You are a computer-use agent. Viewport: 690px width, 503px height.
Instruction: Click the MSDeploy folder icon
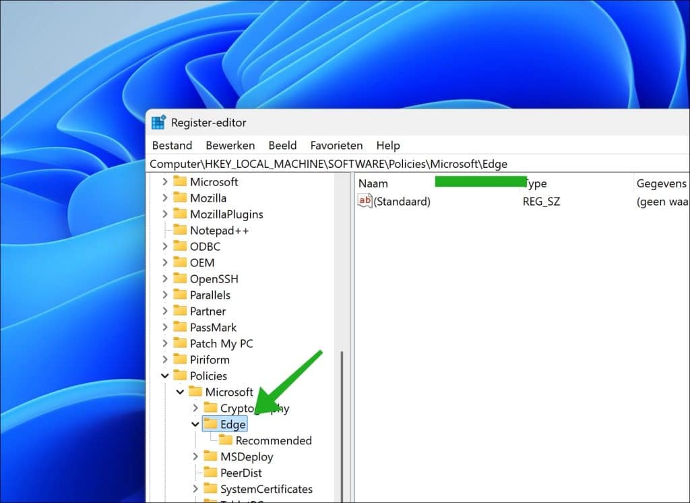[x=210, y=456]
